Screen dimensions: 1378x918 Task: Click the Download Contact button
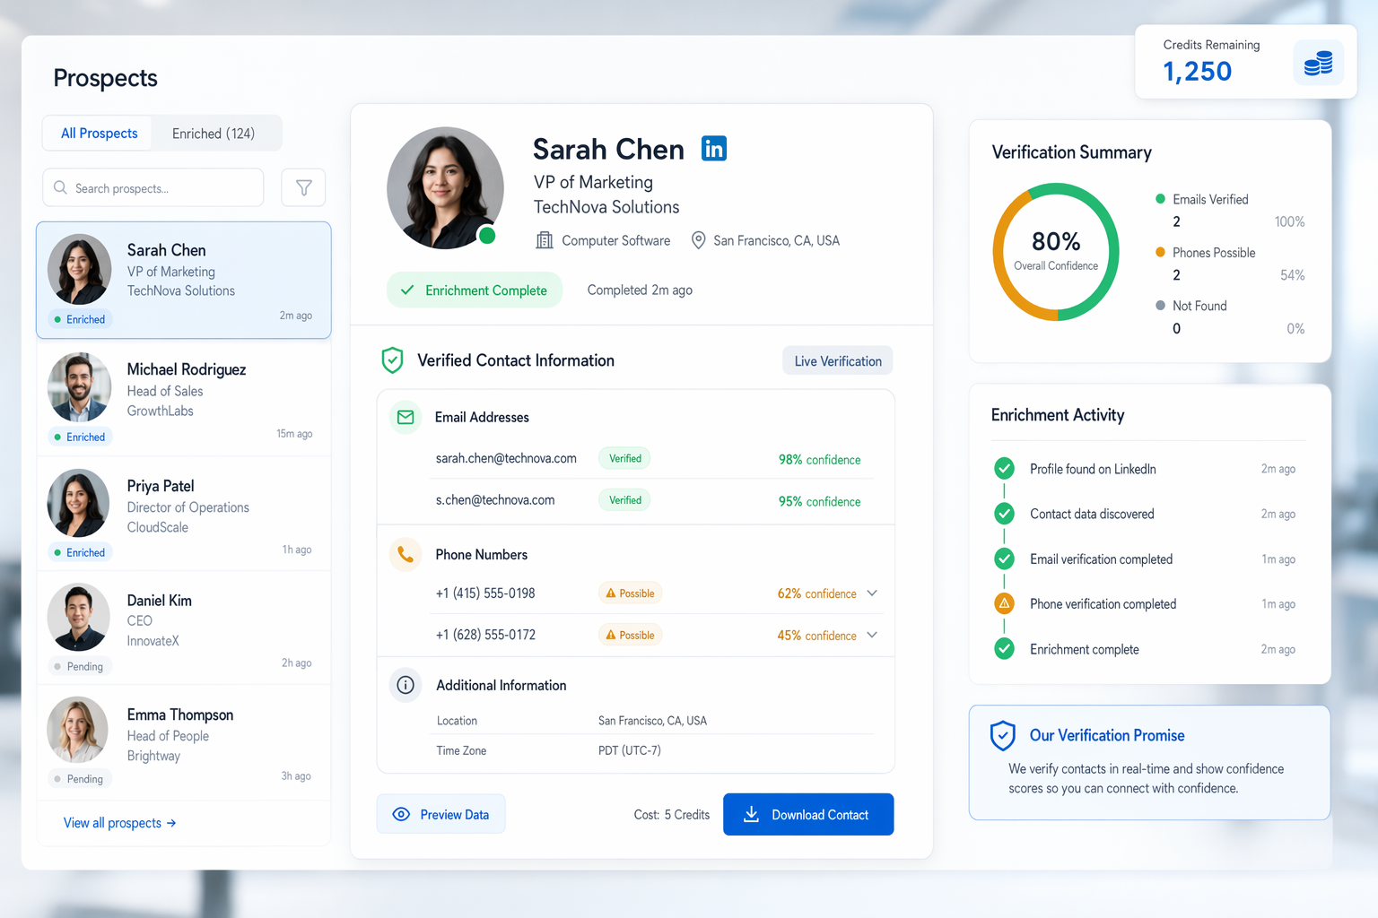pyautogui.click(x=808, y=814)
